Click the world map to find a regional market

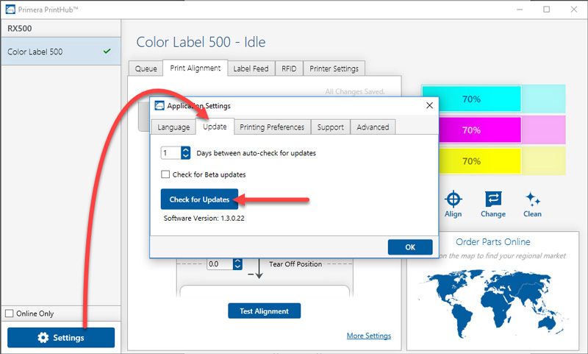point(492,304)
